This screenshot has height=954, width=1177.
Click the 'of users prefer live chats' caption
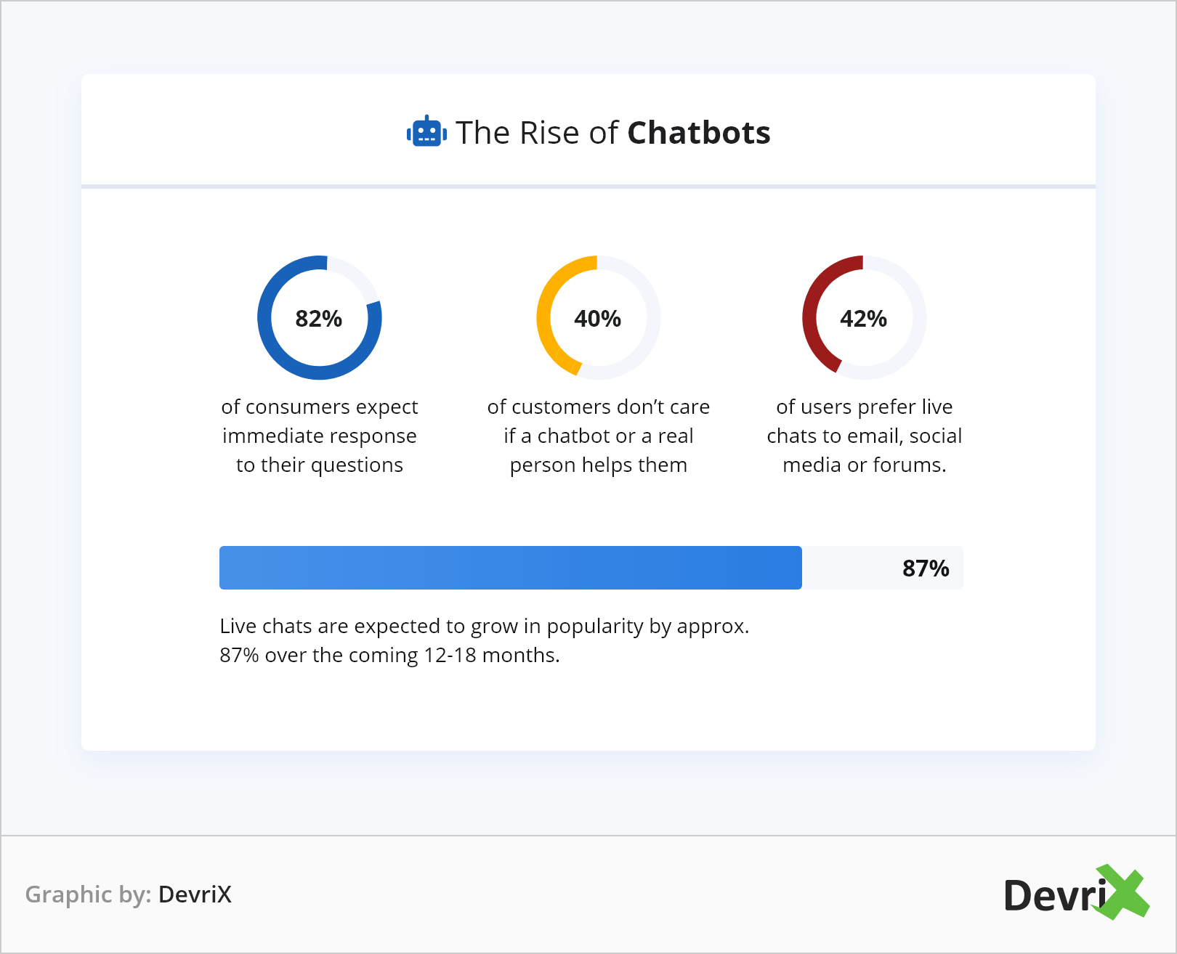(x=864, y=421)
